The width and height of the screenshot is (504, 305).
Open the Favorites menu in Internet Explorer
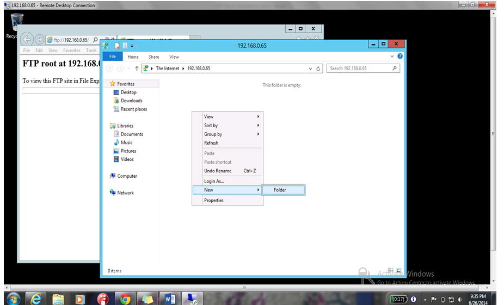[x=72, y=51]
